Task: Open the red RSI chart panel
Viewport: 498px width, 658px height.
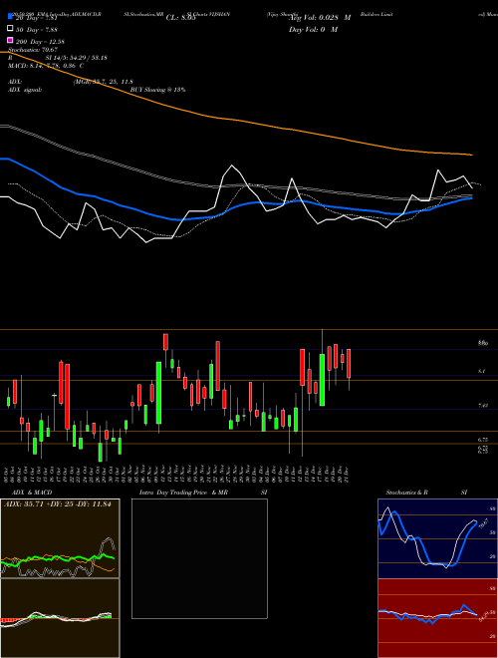Action: click(x=437, y=618)
